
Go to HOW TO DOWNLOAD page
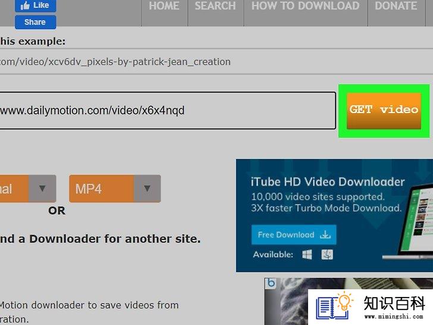point(306,6)
